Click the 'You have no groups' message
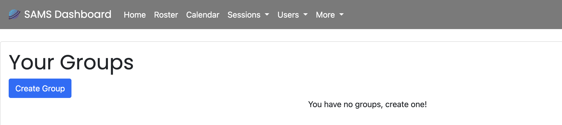This screenshot has width=562, height=125. (367, 104)
